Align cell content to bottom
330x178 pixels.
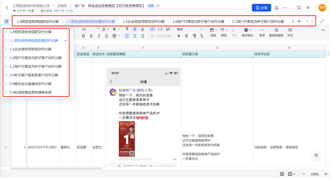[142, 29]
